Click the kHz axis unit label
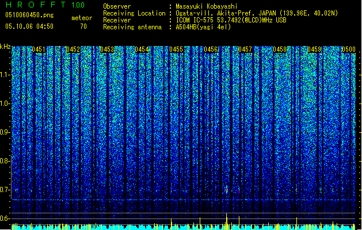Screen dimensions: 362x230 click(5, 47)
